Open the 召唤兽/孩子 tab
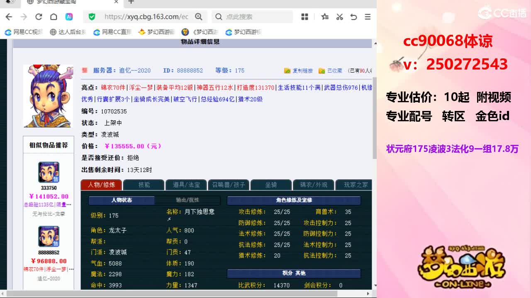The image size is (531, 298). click(x=228, y=185)
